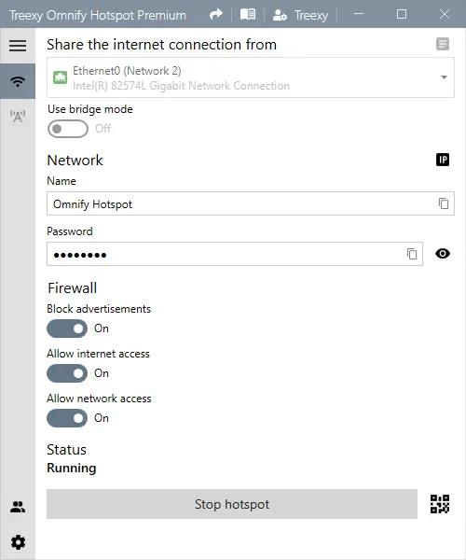
Task: Open the connected clients icon in sidebar
Action: pos(18,507)
